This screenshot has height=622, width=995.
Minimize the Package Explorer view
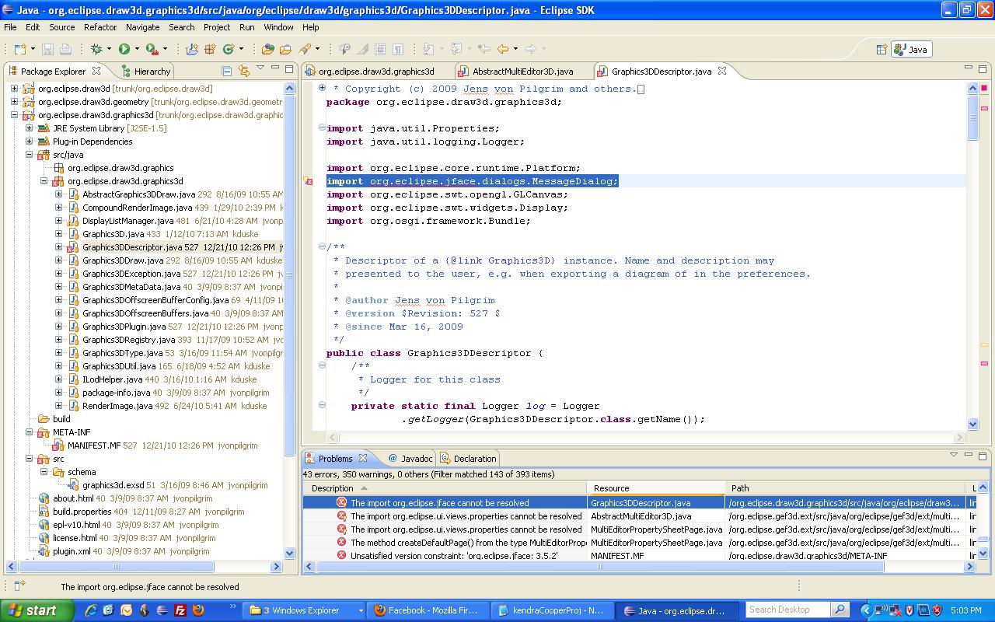coord(274,68)
